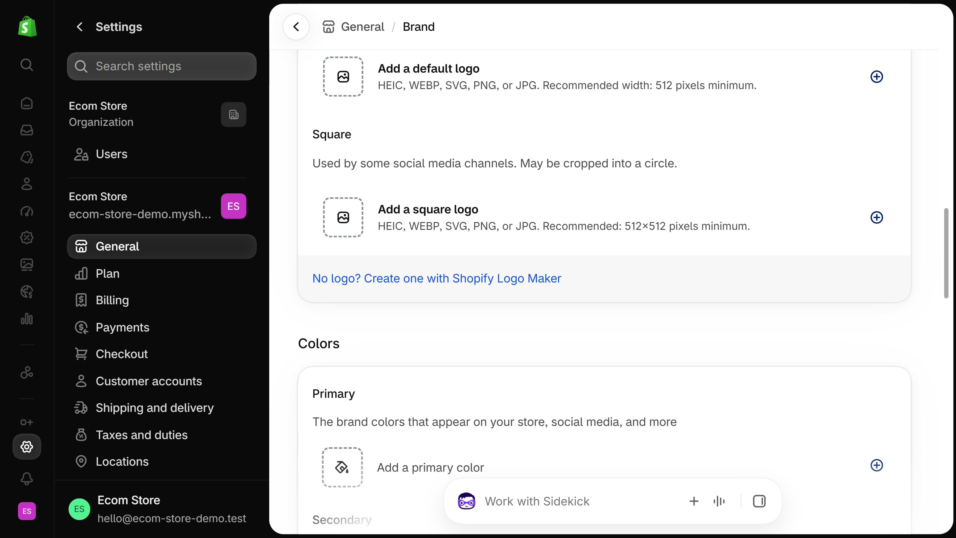Click the organization building icon button
The height and width of the screenshot is (538, 956).
coord(233,114)
